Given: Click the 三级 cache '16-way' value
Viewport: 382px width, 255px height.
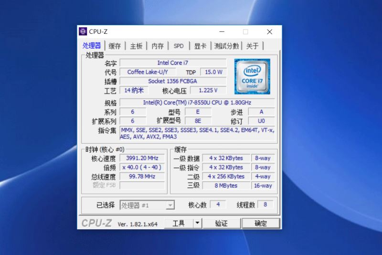Looking at the screenshot, I should [x=263, y=185].
